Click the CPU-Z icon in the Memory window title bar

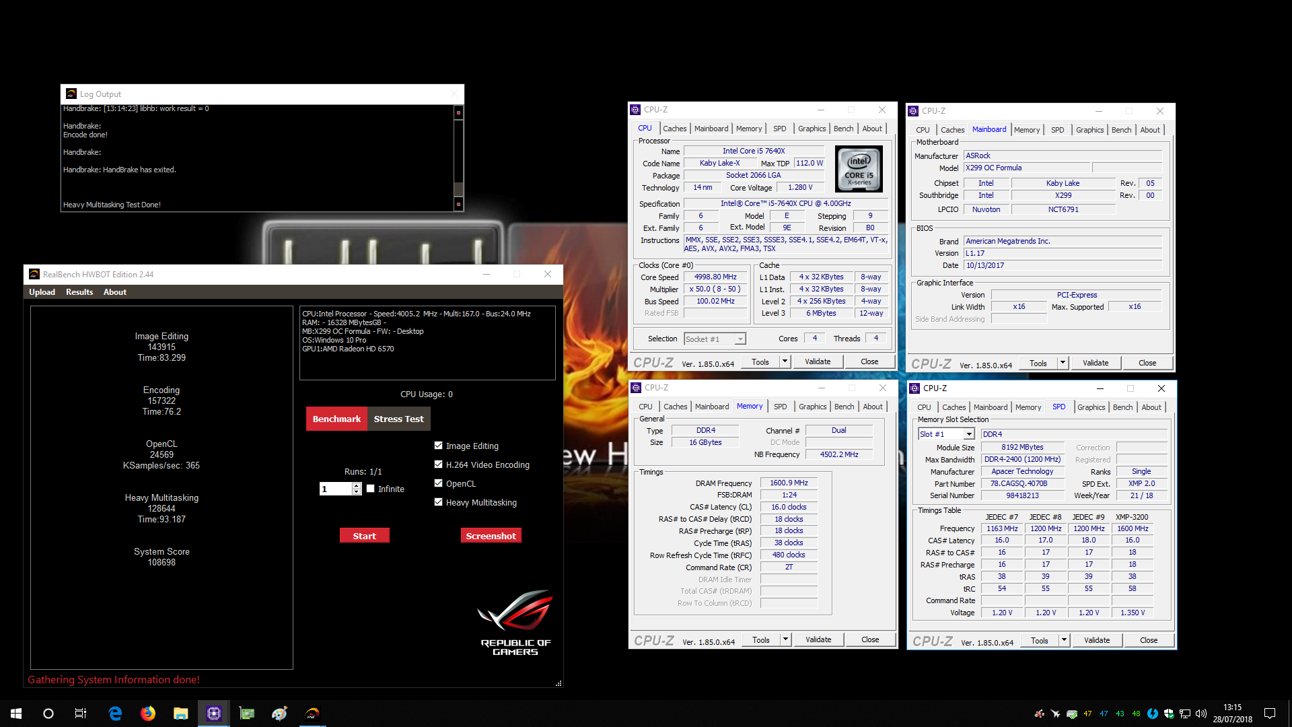click(x=636, y=388)
